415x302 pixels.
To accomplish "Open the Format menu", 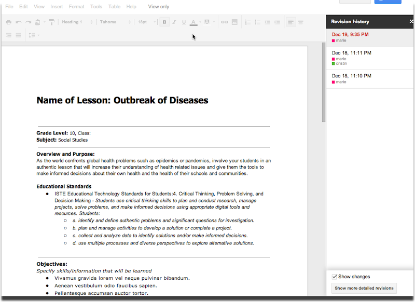I will pyautogui.click(x=76, y=7).
